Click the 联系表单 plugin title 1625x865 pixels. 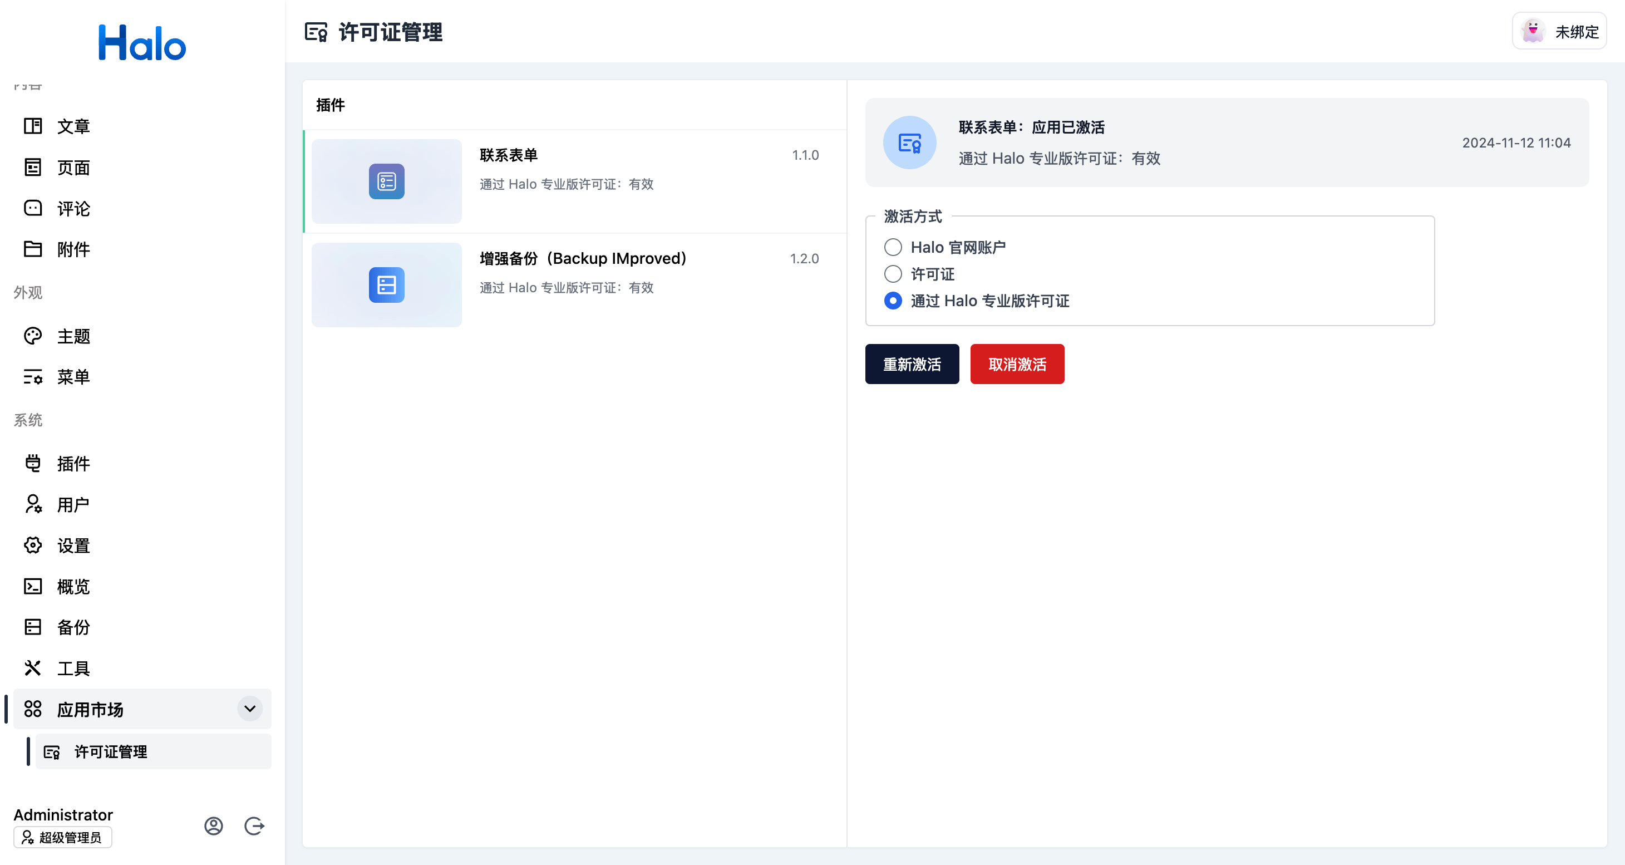(509, 155)
